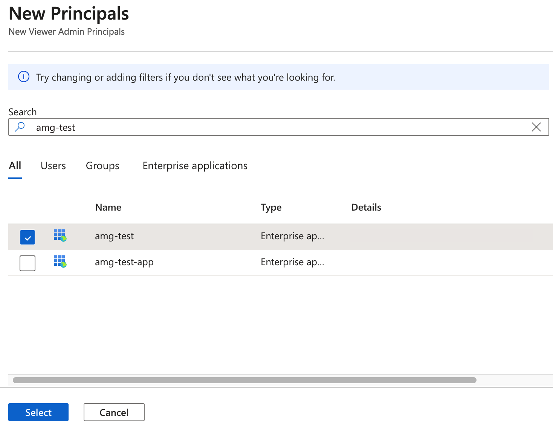Open the Enterprise applications tab

195,165
